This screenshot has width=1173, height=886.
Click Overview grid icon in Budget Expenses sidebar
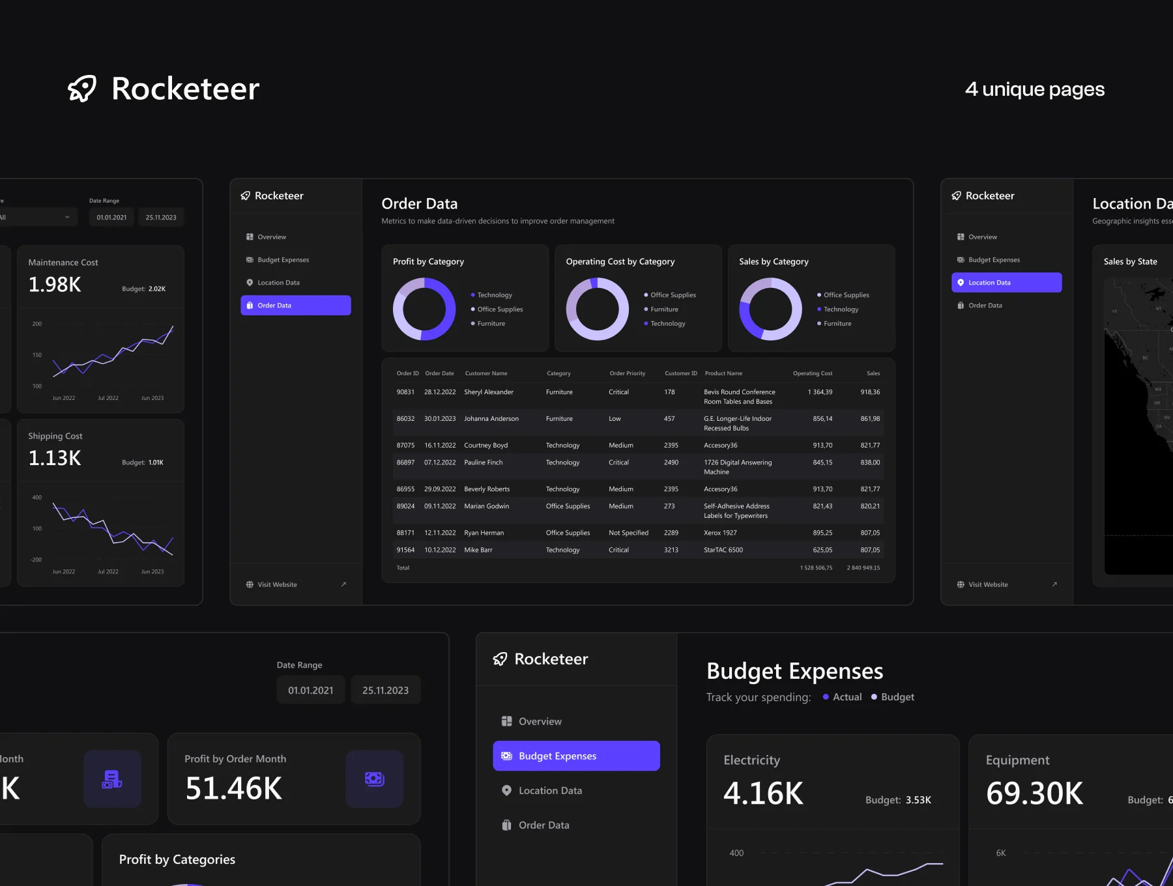[506, 722]
